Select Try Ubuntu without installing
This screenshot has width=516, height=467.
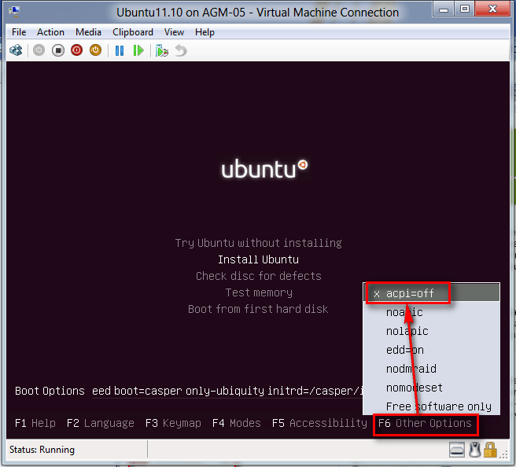pos(258,243)
